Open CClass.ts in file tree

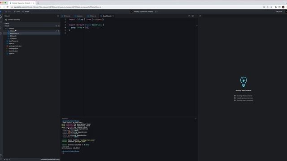(31, 38)
